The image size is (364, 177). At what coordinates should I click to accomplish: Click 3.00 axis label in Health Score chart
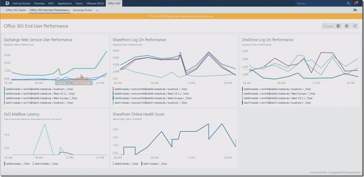pyautogui.click(x=115, y=130)
